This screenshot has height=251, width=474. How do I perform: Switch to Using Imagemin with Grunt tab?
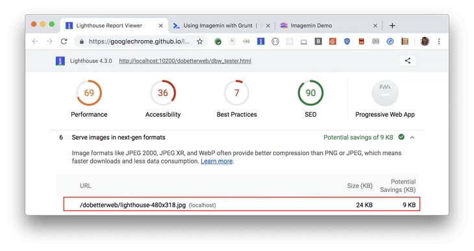coord(221,26)
